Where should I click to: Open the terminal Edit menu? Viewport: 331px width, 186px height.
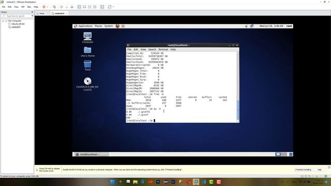(136, 50)
